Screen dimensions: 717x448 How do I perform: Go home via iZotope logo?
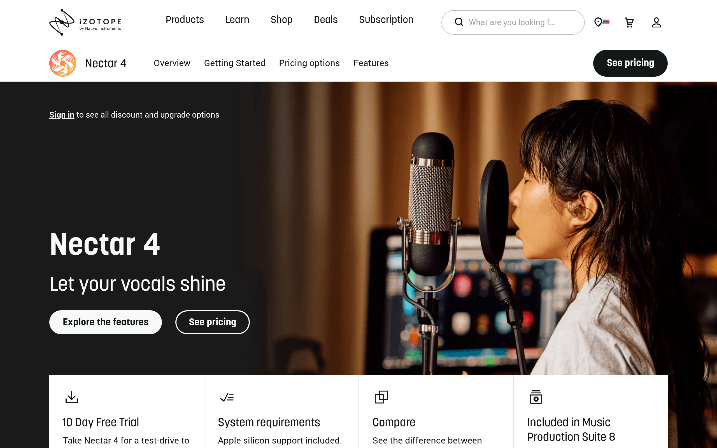click(85, 22)
